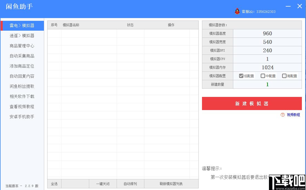Edit the 模拟器内存 value 1024
This screenshot has width=306, height=190.
point(267,68)
